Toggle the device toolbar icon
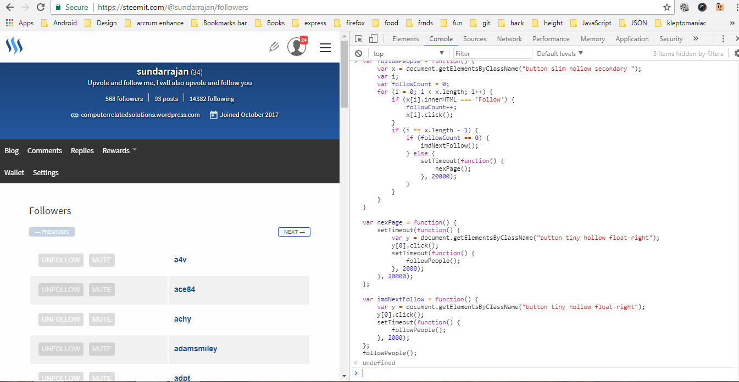The width and height of the screenshot is (739, 382). pyautogui.click(x=373, y=39)
